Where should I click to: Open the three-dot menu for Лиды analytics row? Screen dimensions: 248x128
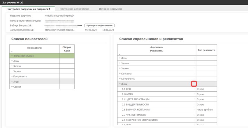click(194, 84)
